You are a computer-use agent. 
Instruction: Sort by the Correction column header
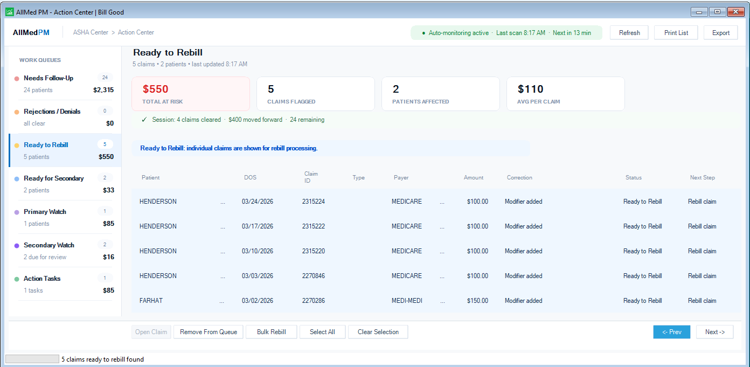(x=519, y=177)
